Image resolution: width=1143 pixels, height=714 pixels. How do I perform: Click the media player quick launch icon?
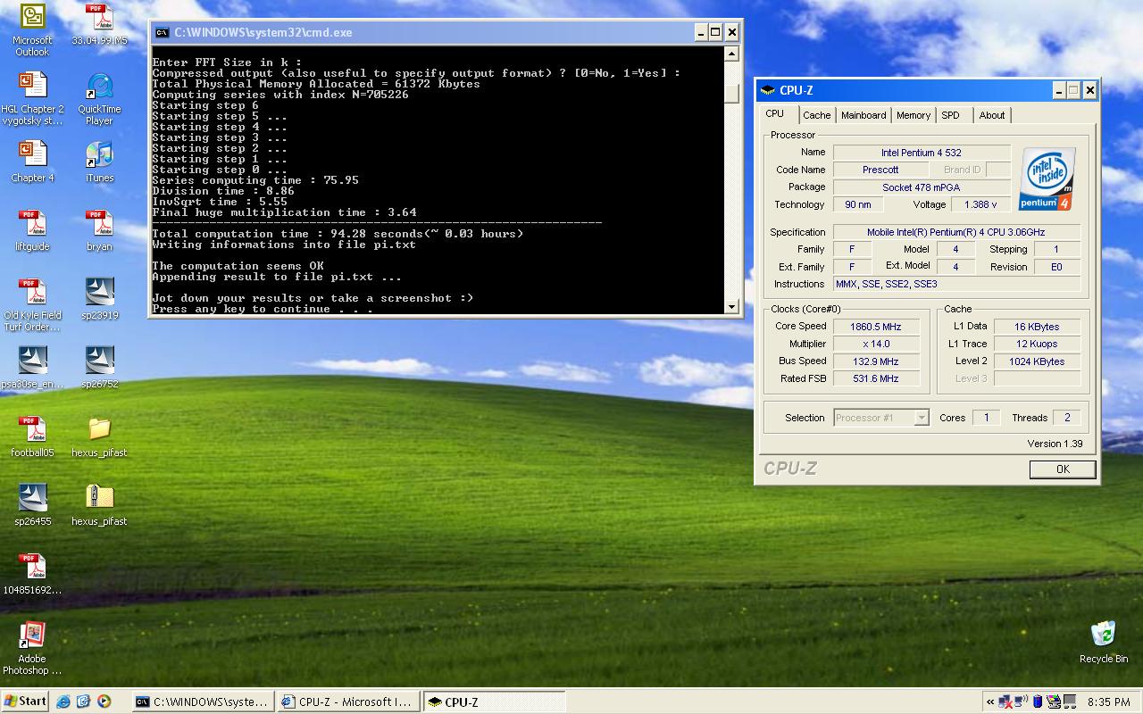click(104, 702)
